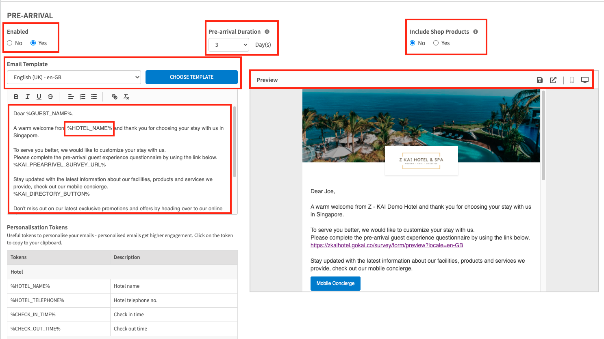Screen dimensions: 604x339
Task: Open the Pre-arrival Duration days dropdown
Action: pos(229,45)
